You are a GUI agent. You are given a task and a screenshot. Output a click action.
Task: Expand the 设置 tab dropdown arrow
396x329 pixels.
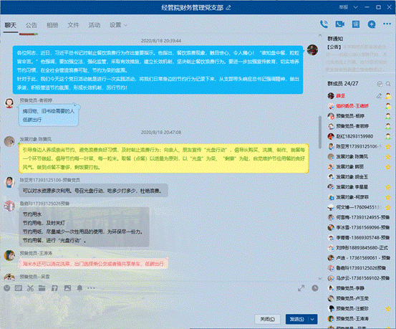tap(125, 25)
